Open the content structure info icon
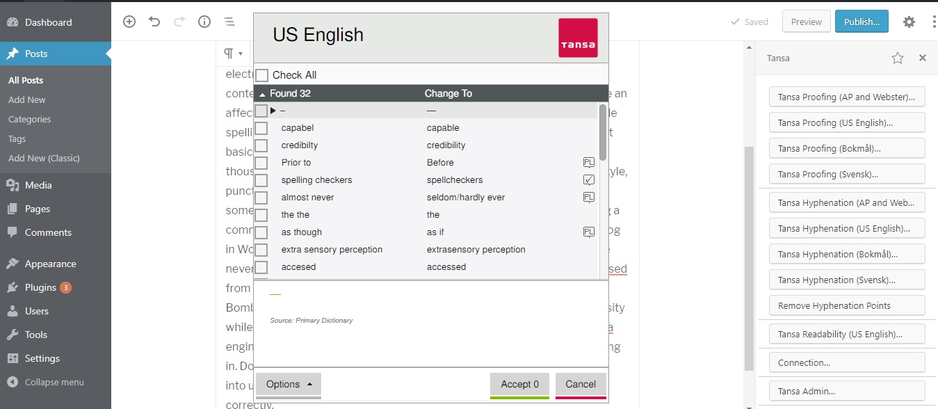Image resolution: width=938 pixels, height=409 pixels. point(204,22)
